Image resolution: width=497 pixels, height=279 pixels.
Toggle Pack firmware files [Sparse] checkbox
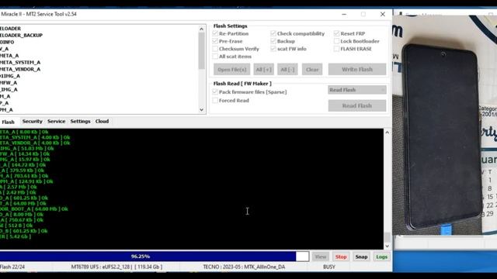pos(215,91)
